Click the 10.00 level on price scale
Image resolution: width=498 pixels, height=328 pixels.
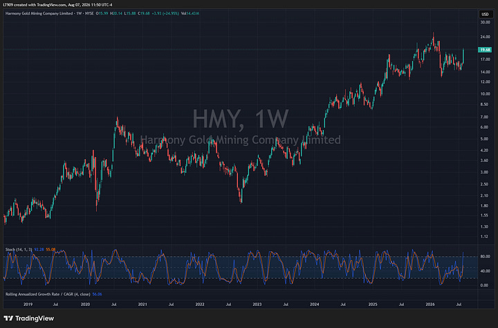(x=485, y=93)
